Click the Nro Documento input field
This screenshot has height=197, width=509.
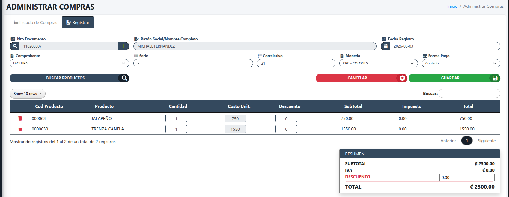click(x=69, y=46)
